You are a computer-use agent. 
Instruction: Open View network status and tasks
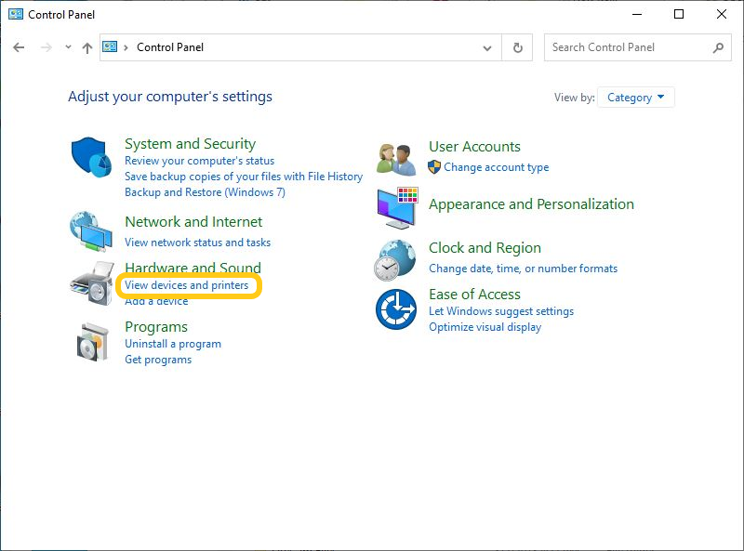[197, 243]
